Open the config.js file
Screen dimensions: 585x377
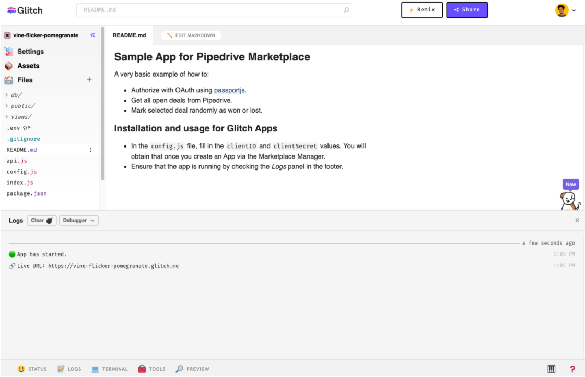coord(21,172)
